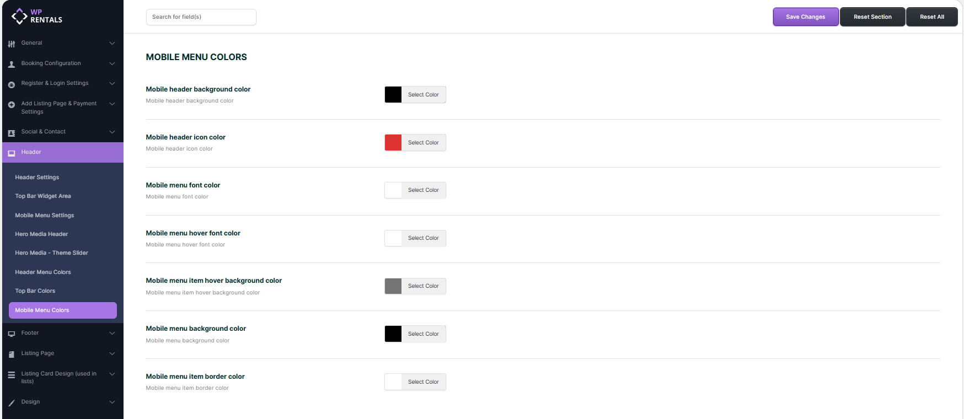Image resolution: width=964 pixels, height=419 pixels.
Task: Click the WP Rentals logo icon
Action: [19, 16]
